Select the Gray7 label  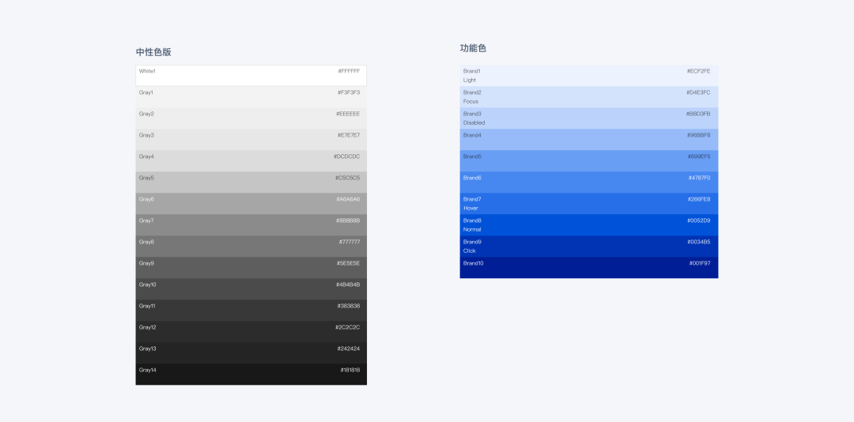[146, 220]
